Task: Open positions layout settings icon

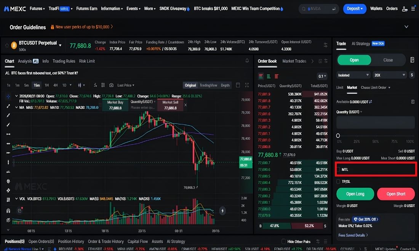Action: click(318, 241)
